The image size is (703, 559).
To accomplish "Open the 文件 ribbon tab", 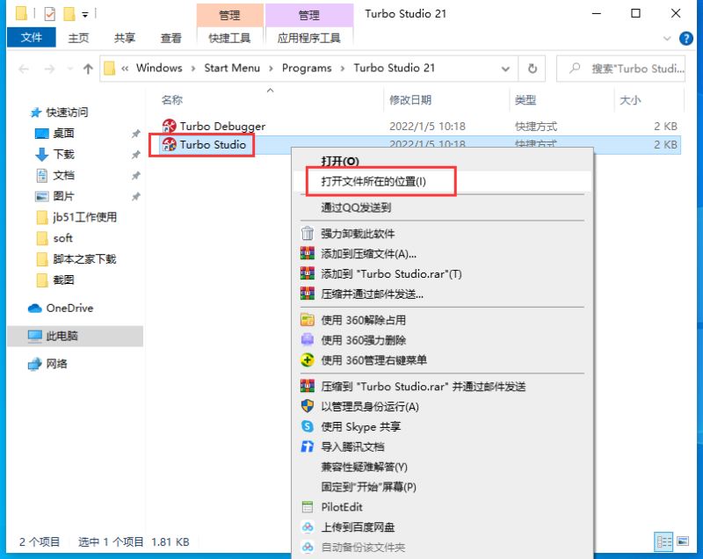I will point(32,38).
